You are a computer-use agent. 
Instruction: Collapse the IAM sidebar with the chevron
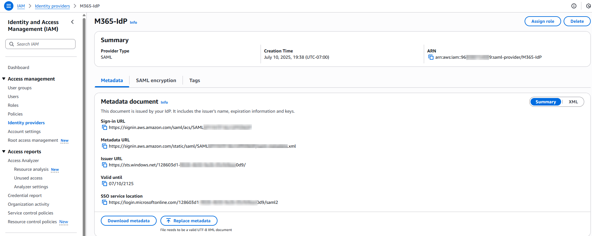coord(72,22)
